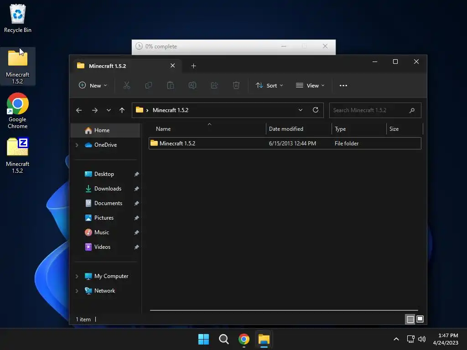Open the New item dropdown
467x350 pixels.
93,85
